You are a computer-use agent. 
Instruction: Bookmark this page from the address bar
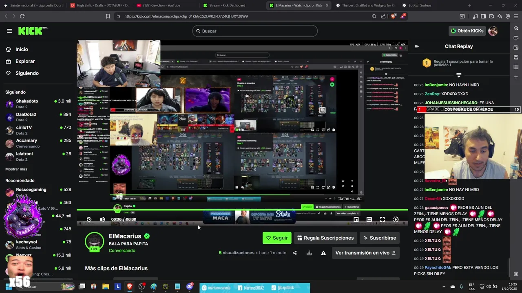(x=108, y=16)
